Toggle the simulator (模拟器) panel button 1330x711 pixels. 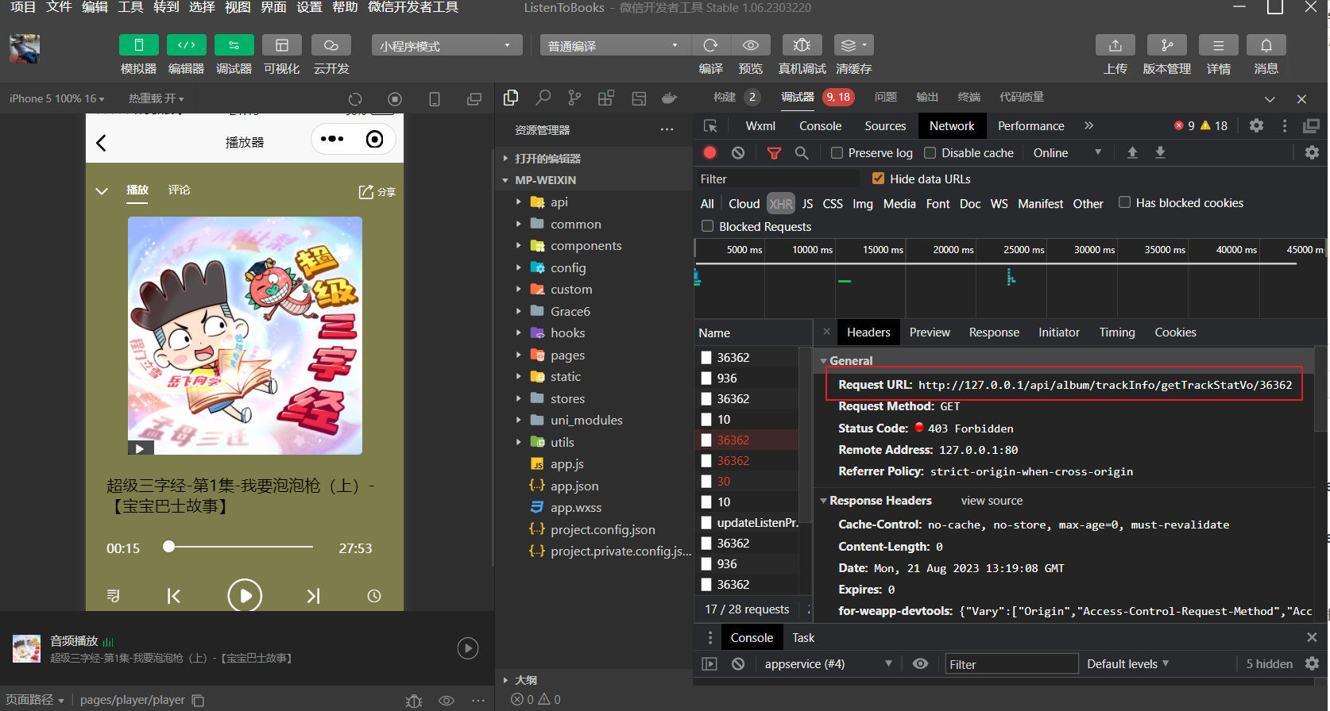pos(138,45)
